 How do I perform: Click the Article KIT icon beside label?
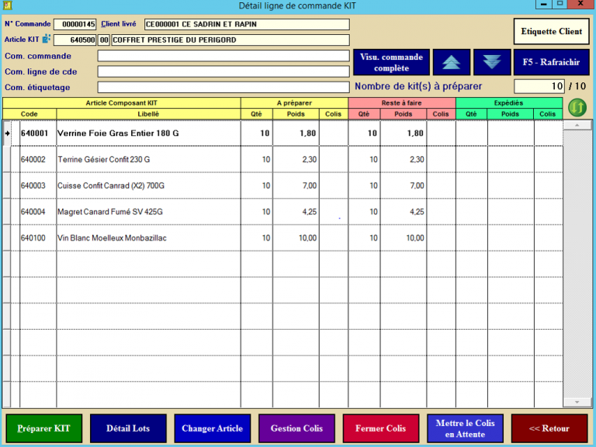click(47, 40)
